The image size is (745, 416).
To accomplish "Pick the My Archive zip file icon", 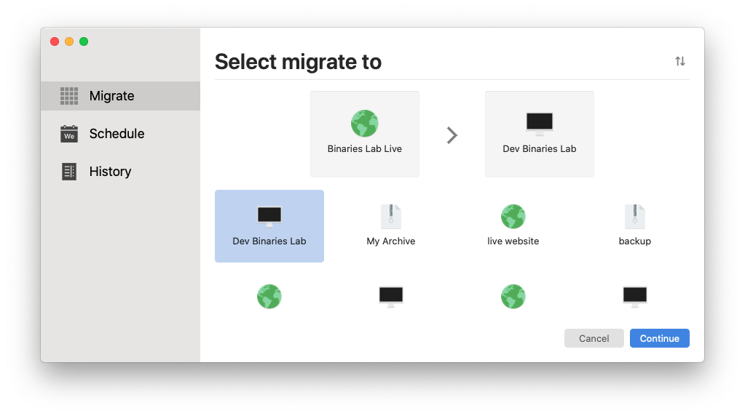I will [391, 216].
